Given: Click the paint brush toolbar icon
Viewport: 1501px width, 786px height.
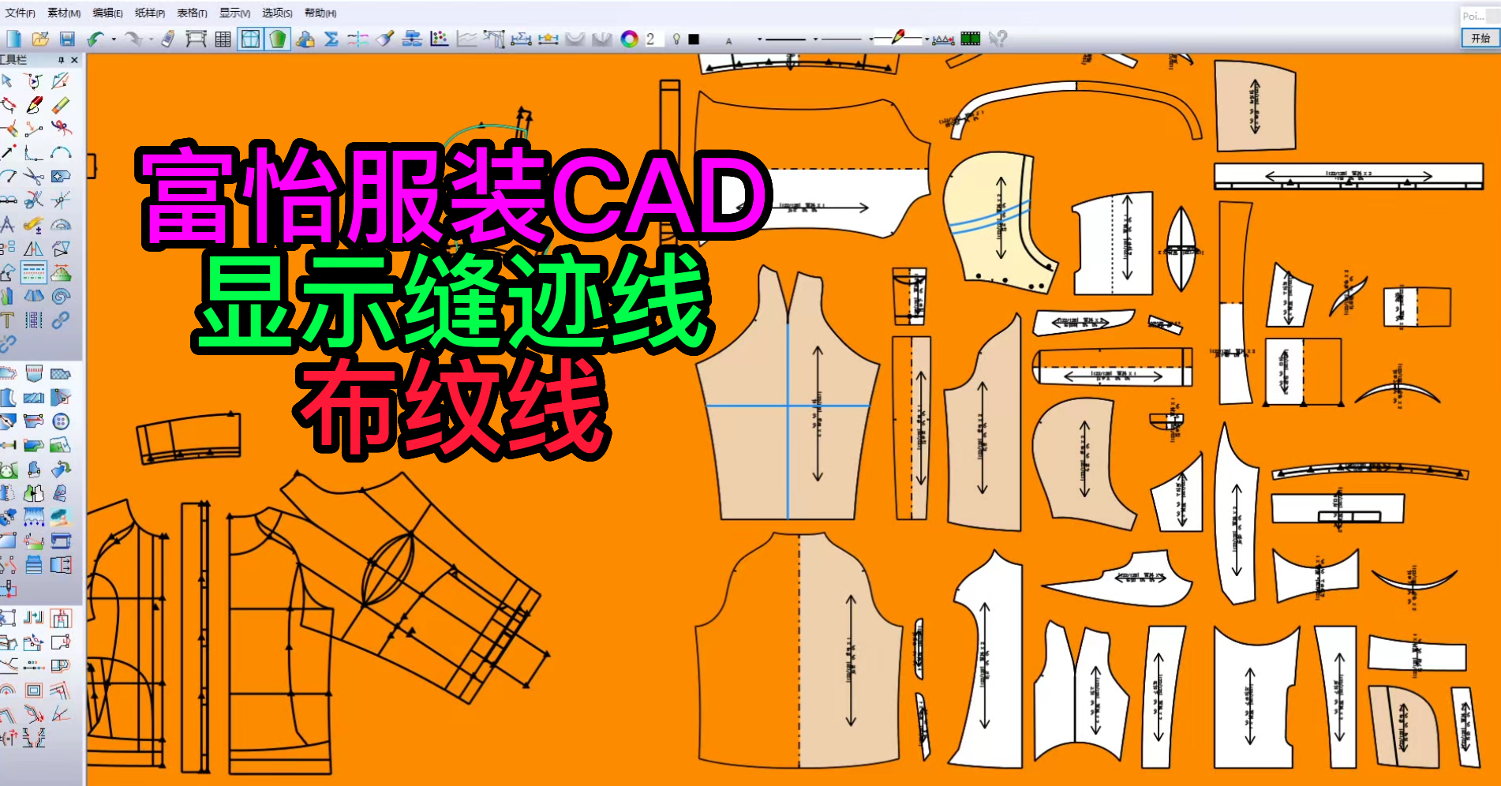Looking at the screenshot, I should point(385,39).
